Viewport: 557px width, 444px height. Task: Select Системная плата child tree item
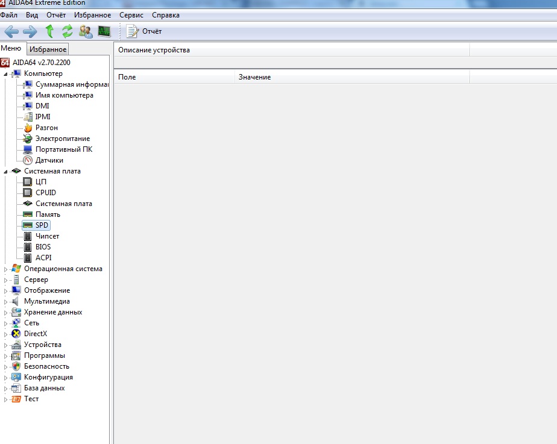coord(63,204)
